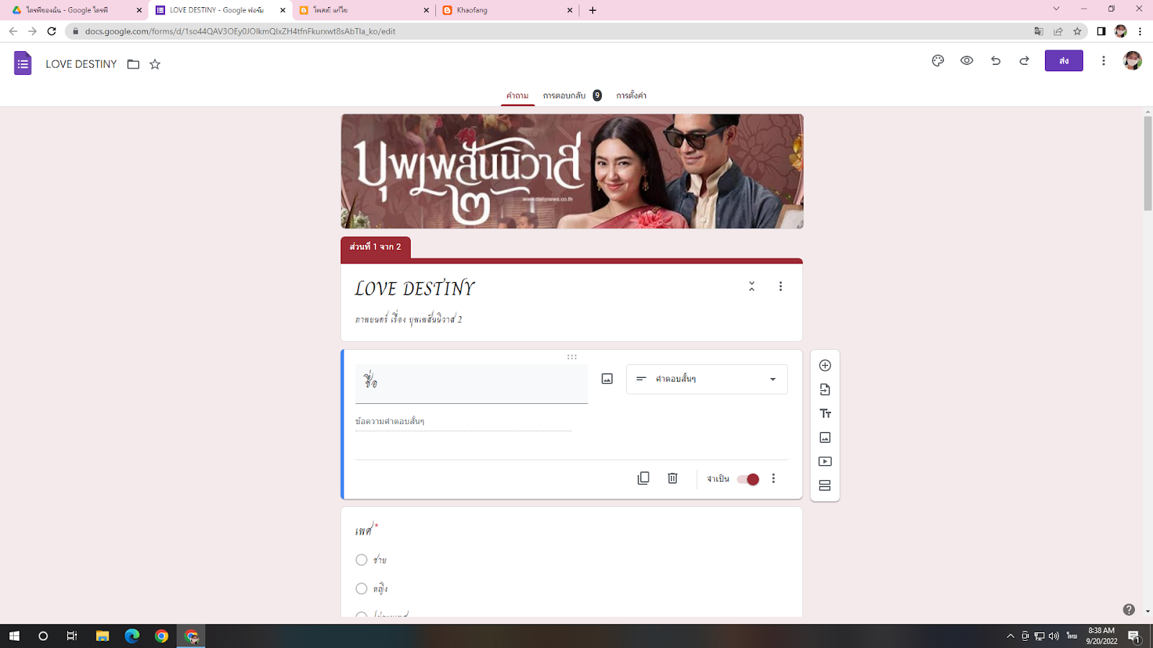This screenshot has height=648, width=1153.
Task: Open section options menu on title card
Action: coord(780,287)
